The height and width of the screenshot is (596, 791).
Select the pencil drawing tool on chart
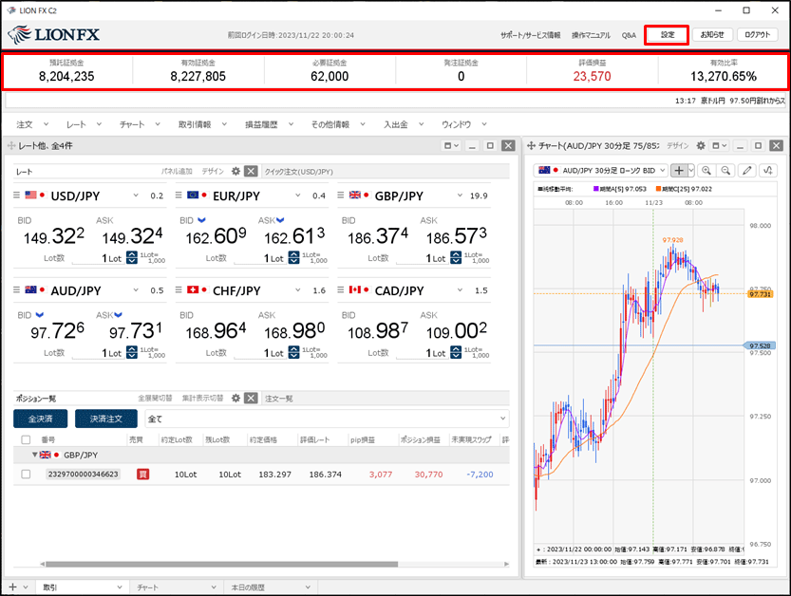coord(749,171)
